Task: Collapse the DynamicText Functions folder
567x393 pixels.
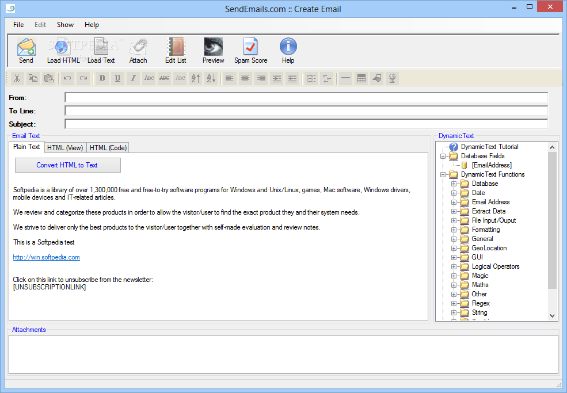Action: click(x=443, y=174)
